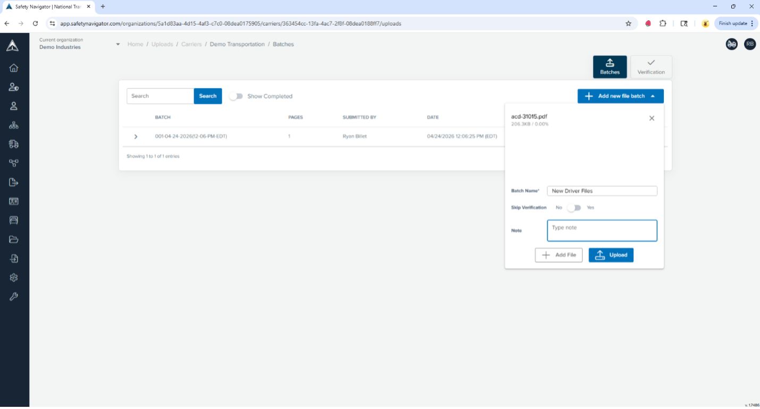Open the ID card sidebar icon
The width and height of the screenshot is (760, 409).
tap(14, 201)
